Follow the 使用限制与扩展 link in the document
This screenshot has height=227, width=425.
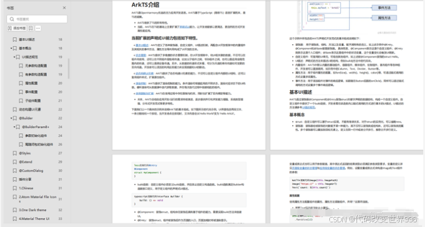(144, 94)
